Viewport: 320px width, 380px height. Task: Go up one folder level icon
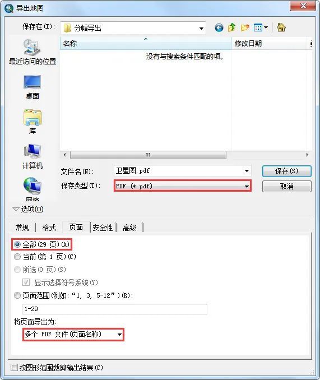click(x=231, y=27)
